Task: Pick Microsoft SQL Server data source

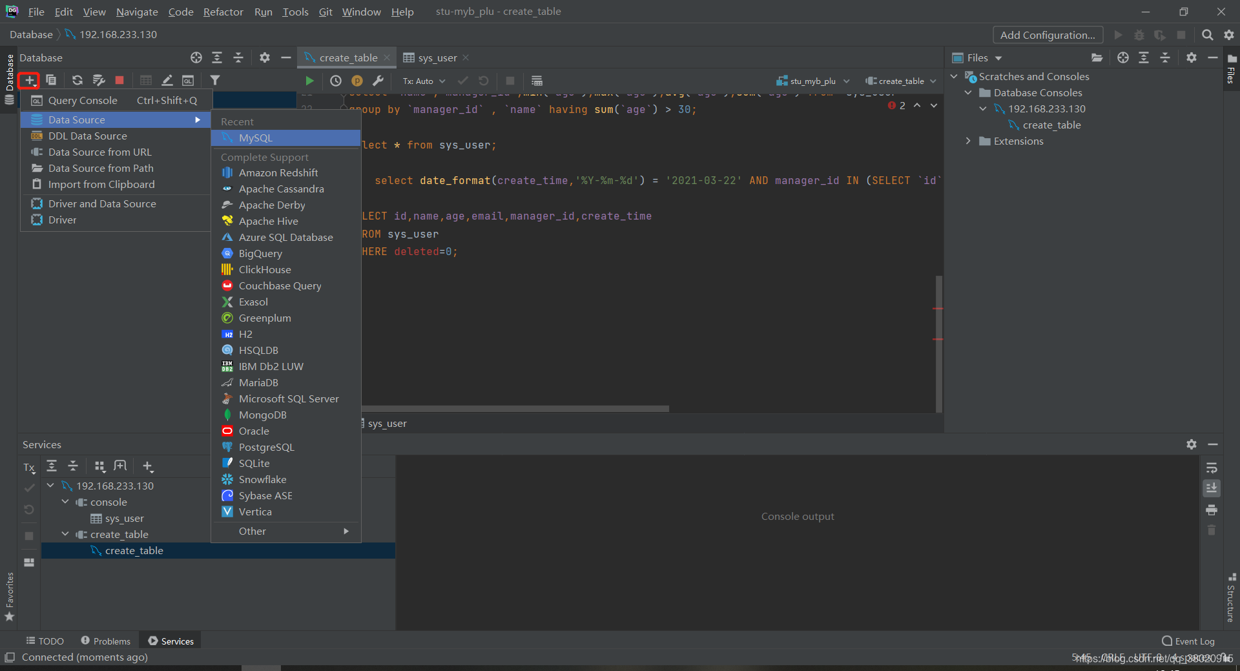Action: pos(285,398)
